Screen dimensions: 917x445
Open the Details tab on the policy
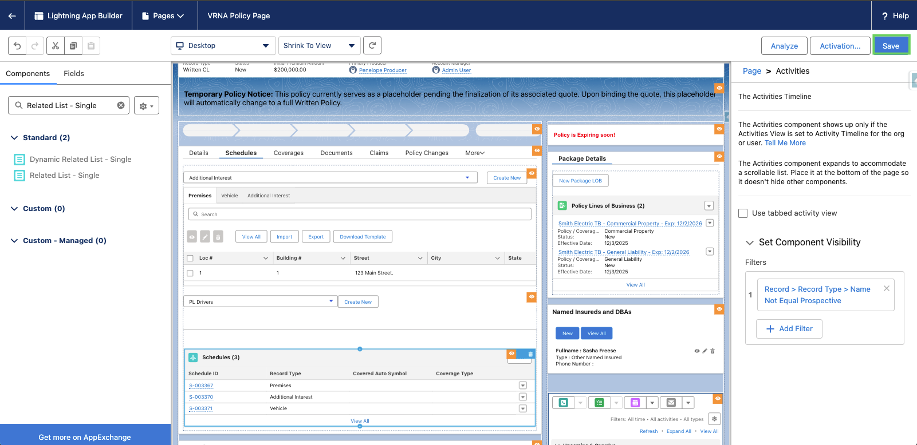(x=199, y=153)
